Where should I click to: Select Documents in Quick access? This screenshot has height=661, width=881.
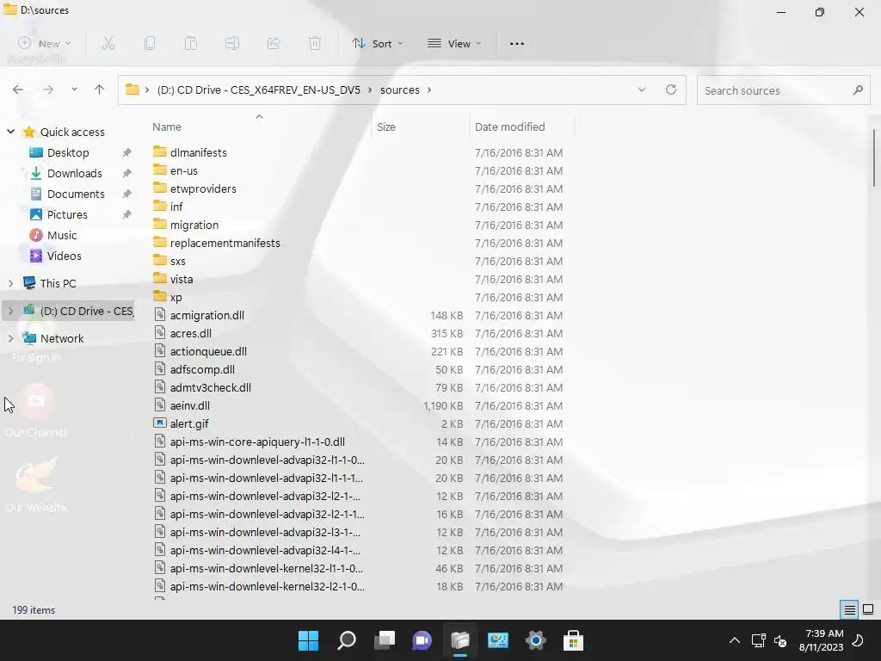pos(76,194)
